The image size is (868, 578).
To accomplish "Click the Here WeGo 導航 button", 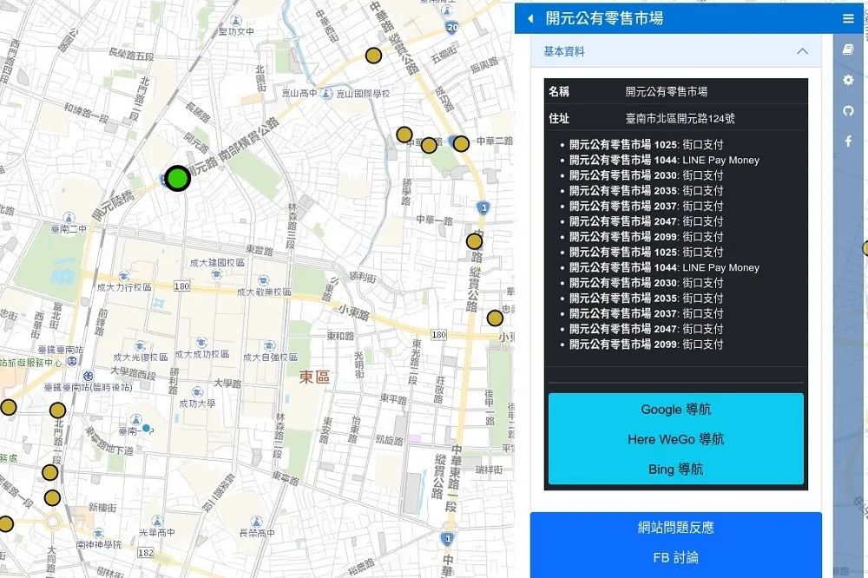I will pyautogui.click(x=676, y=440).
